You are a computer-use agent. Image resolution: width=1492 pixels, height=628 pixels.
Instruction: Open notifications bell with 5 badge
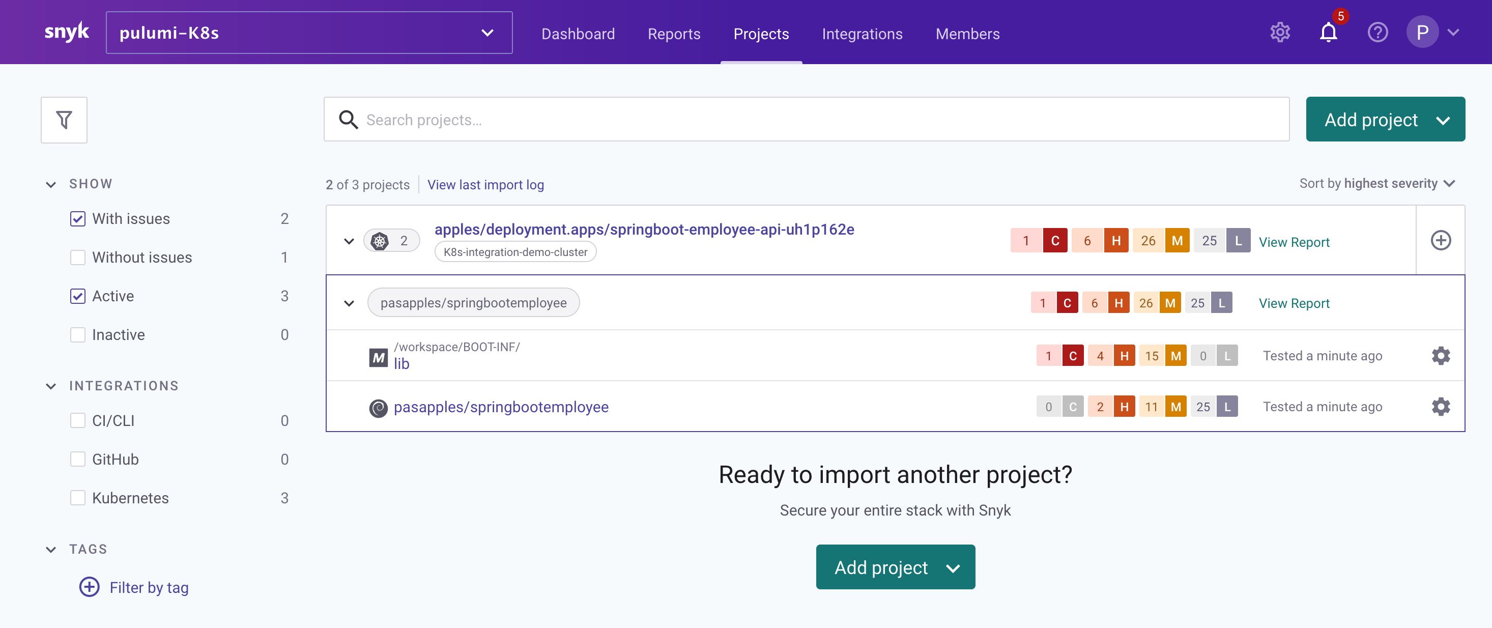1329,33
